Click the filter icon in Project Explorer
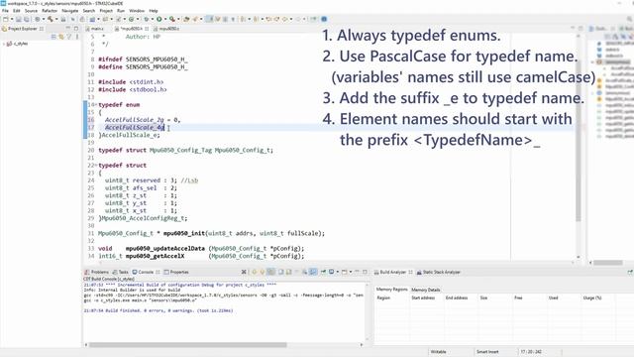The width and height of the screenshot is (634, 357). click(x=69, y=37)
